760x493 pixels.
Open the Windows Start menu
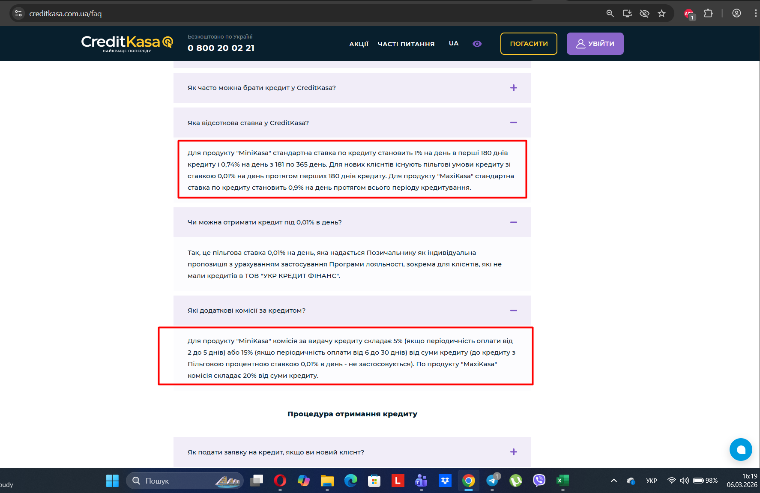112,481
